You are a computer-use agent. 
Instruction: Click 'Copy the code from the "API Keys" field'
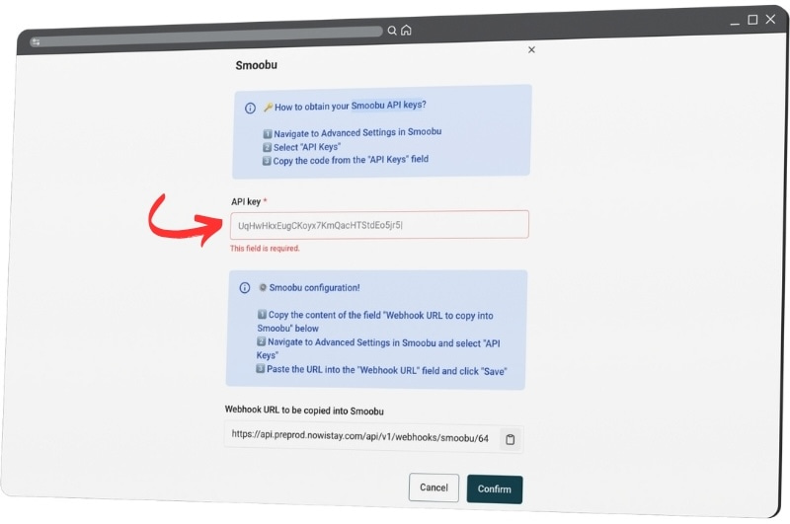point(345,160)
